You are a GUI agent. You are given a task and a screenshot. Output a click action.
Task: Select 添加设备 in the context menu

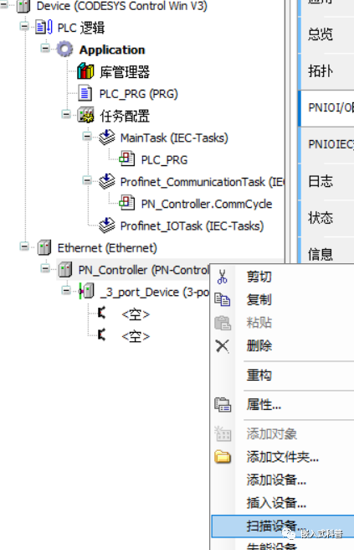[x=276, y=480]
